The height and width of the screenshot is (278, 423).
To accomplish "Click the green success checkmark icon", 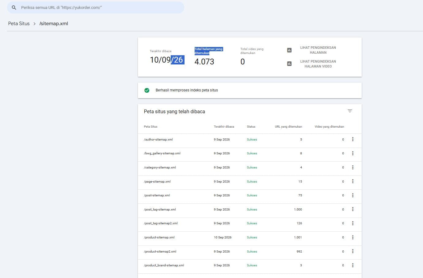I will [147, 90].
